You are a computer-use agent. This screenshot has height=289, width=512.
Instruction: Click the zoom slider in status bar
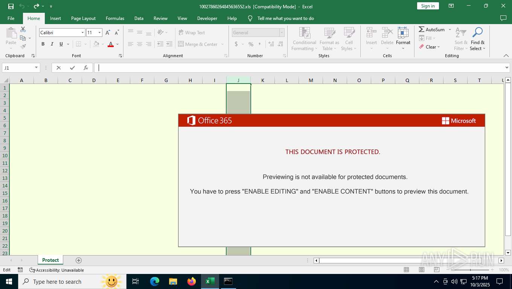point(470,270)
